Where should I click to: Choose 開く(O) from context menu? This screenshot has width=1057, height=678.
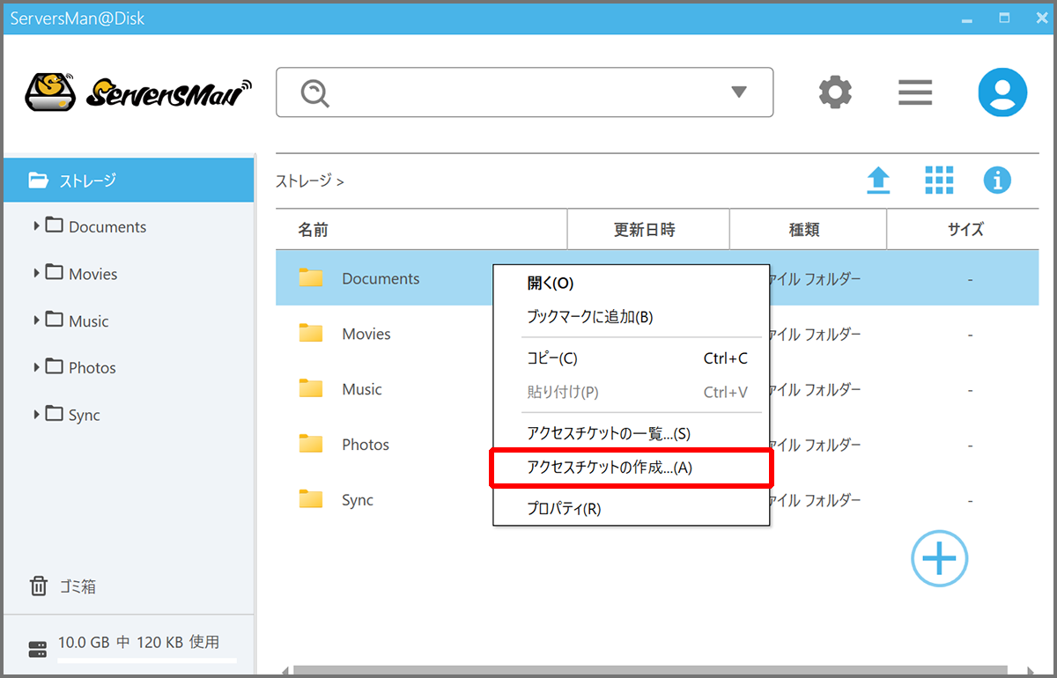[632, 284]
